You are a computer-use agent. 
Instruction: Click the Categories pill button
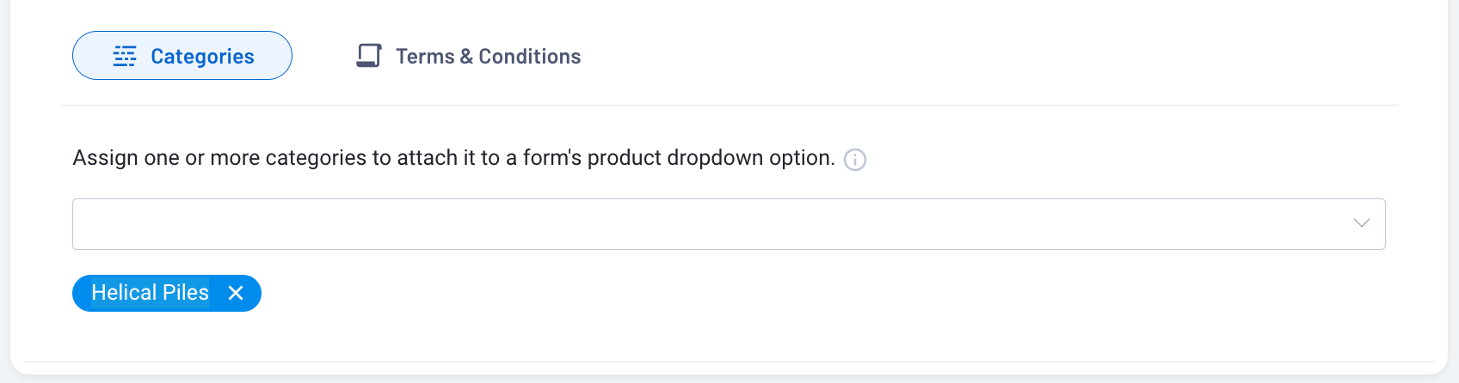click(182, 56)
